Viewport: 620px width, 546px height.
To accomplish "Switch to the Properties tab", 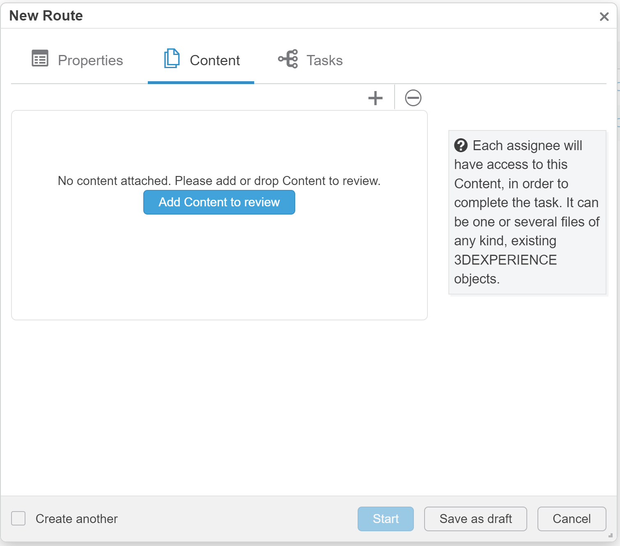I will tap(78, 60).
